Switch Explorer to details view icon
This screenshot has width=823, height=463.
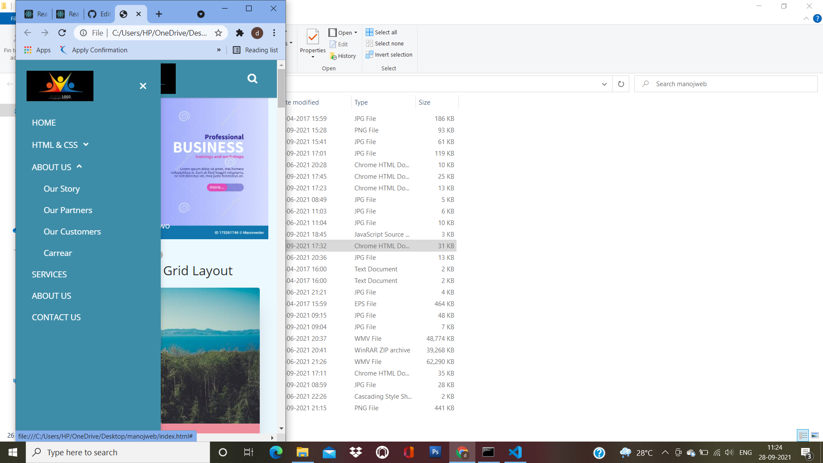coord(803,435)
